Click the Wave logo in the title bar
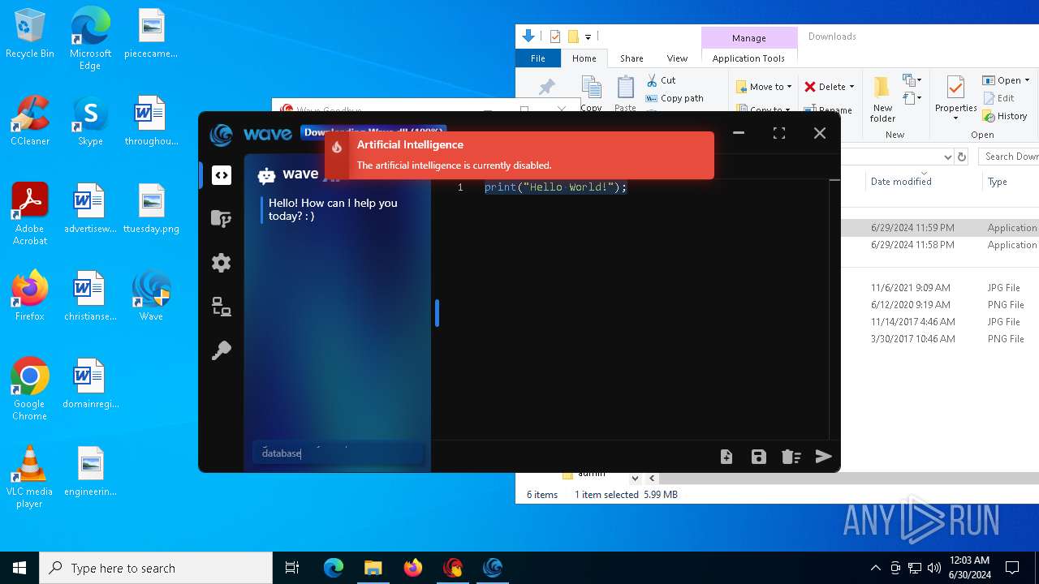This screenshot has height=584, width=1039. point(221,134)
